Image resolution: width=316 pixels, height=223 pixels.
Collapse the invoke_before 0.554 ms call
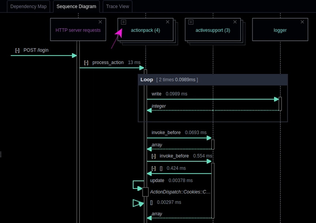(x=154, y=156)
